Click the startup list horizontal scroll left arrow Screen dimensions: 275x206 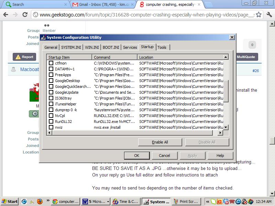[49, 133]
